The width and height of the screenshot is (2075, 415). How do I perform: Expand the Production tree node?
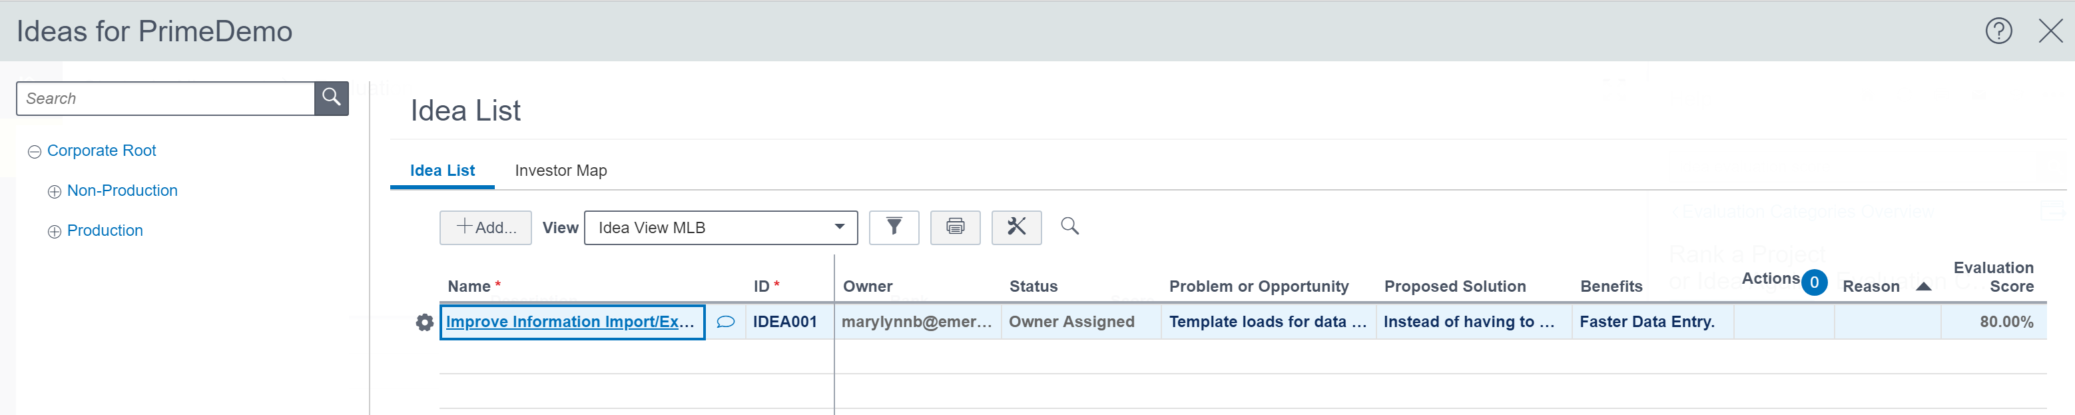click(55, 232)
